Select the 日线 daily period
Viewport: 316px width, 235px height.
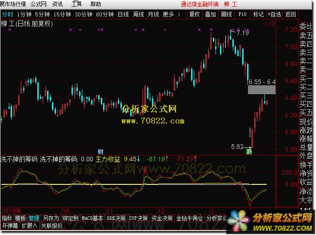tap(123, 14)
